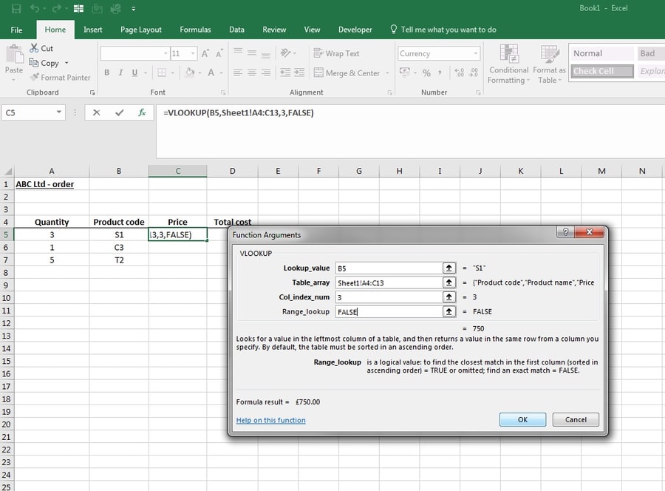Screen dimensions: 665x491
Task: Click the Align Left icon
Action: coord(238,72)
